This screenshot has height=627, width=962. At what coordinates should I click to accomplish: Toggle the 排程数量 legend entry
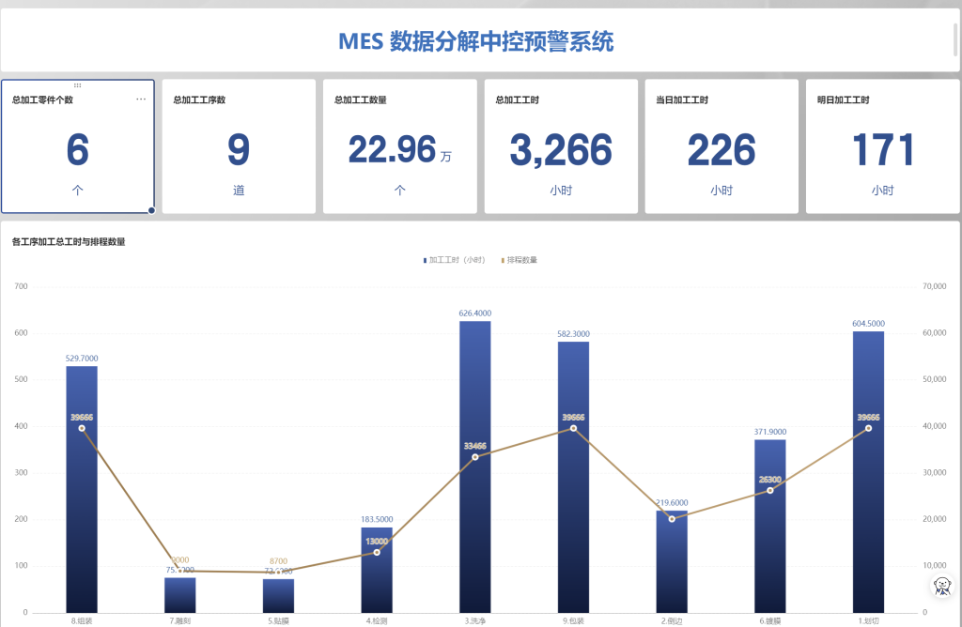click(519, 260)
